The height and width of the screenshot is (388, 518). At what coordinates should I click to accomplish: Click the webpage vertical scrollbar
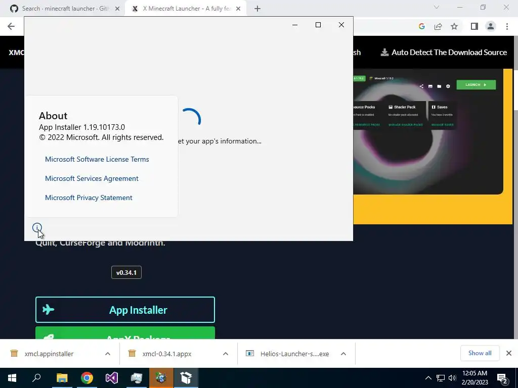[x=515, y=186]
